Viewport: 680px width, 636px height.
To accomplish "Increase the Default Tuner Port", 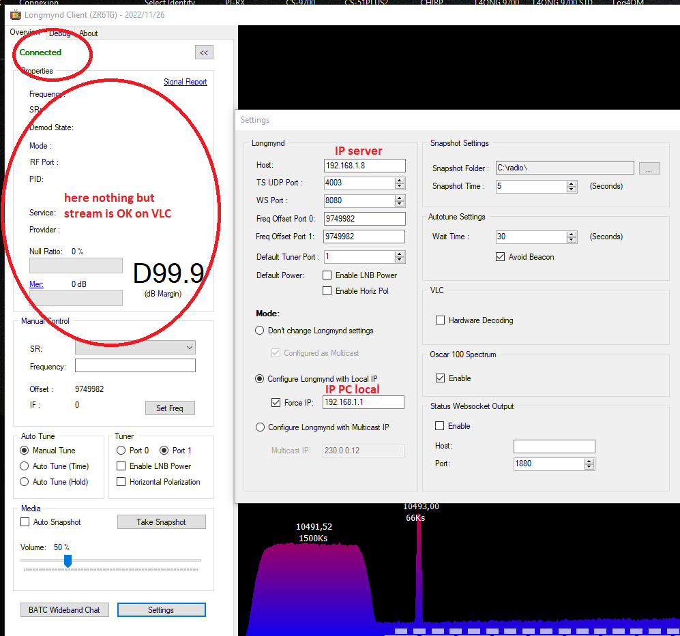I will click(400, 254).
